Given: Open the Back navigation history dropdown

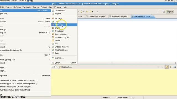Looking at the screenshot, I should pyautogui.click(x=93, y=12).
